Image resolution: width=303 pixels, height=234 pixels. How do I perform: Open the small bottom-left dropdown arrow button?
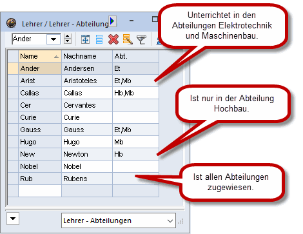point(13,219)
